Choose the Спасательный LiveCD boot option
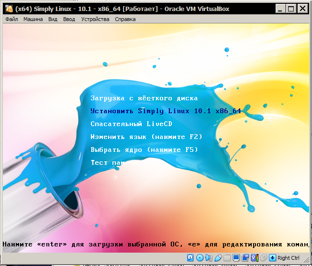This screenshot has width=312, height=266. pos(131,124)
